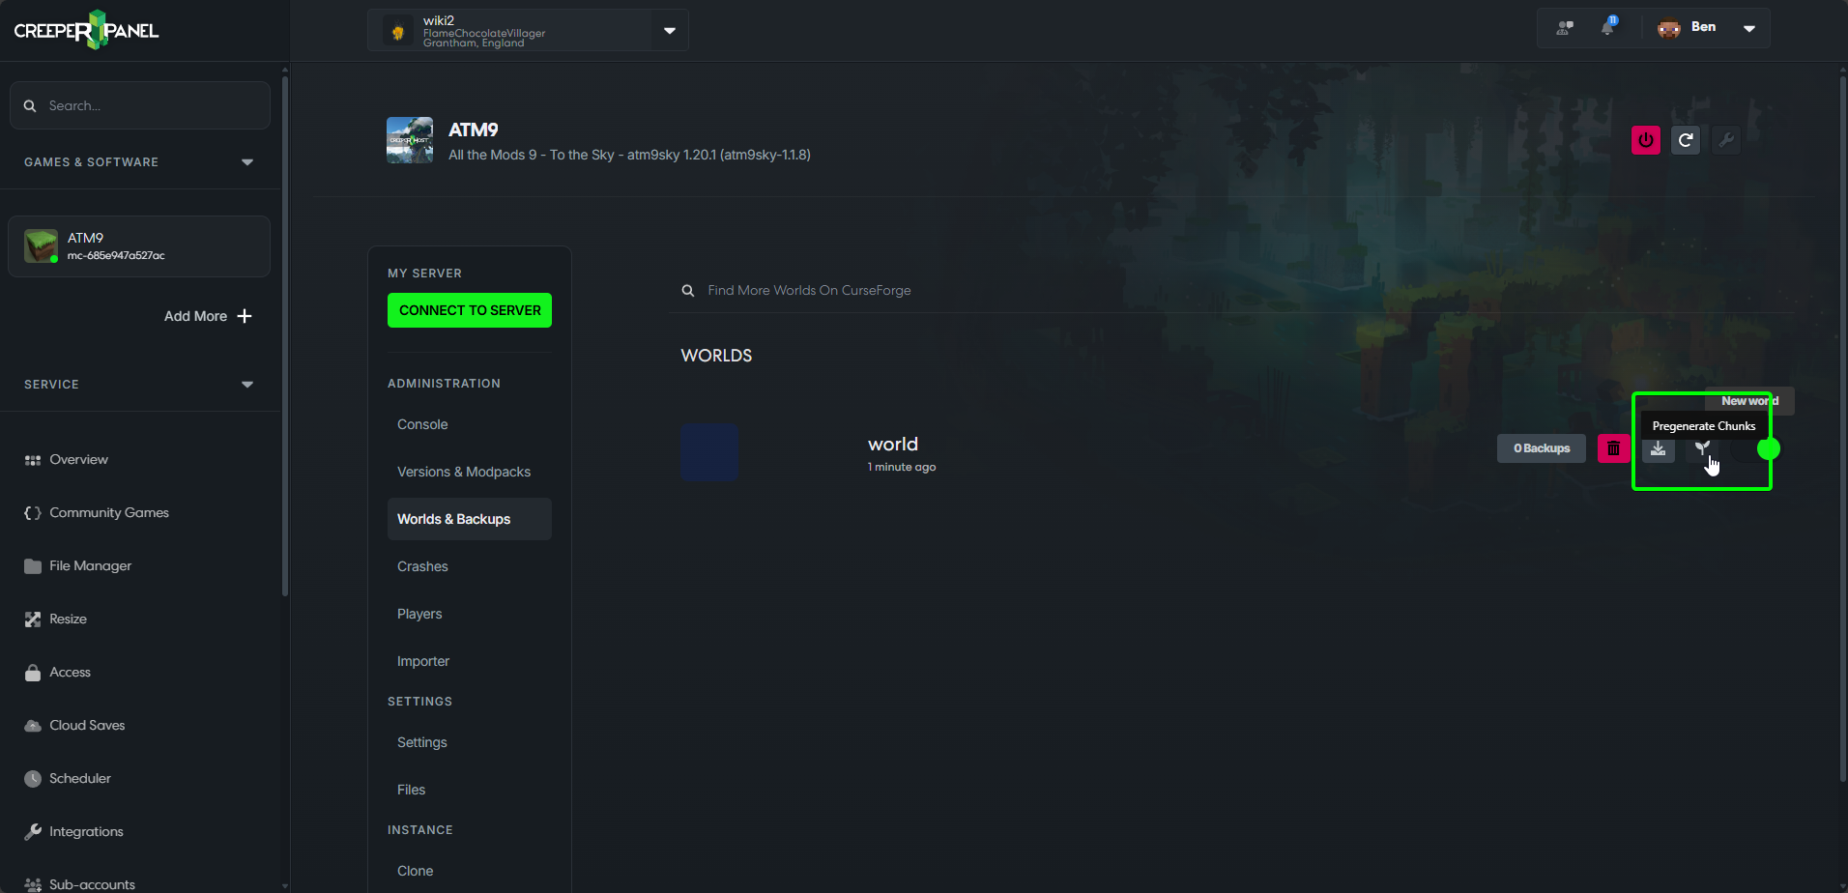Image resolution: width=1848 pixels, height=893 pixels.
Task: Open Cloud Saves in the sidebar
Action: click(86, 725)
